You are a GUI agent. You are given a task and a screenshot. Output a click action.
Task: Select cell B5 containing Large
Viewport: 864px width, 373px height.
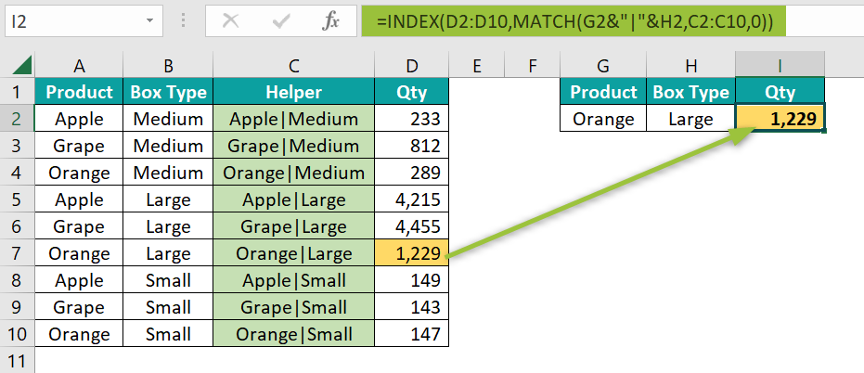pos(168,199)
